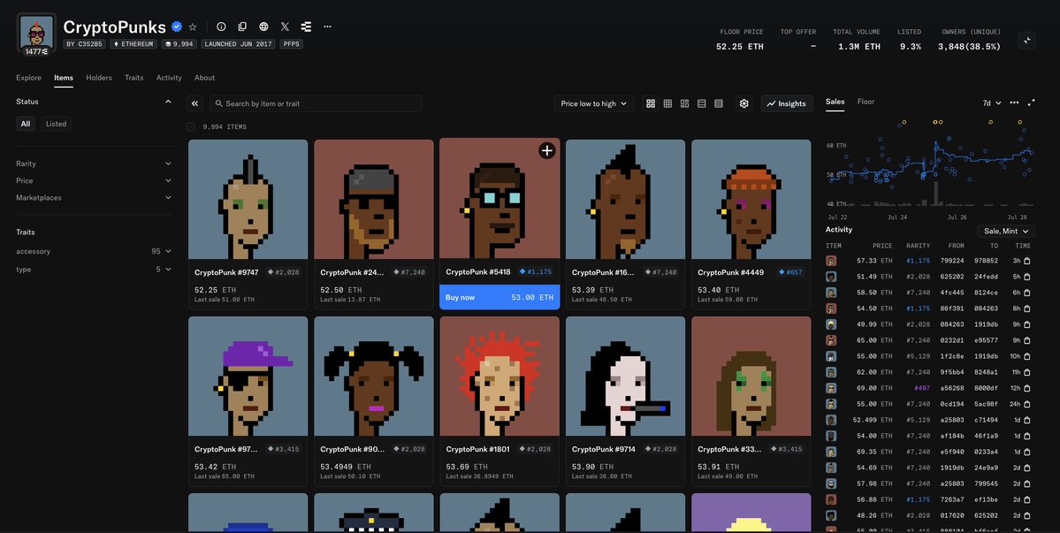Collapse the filter sidebar with double chevron
The image size is (1060, 533).
[194, 103]
